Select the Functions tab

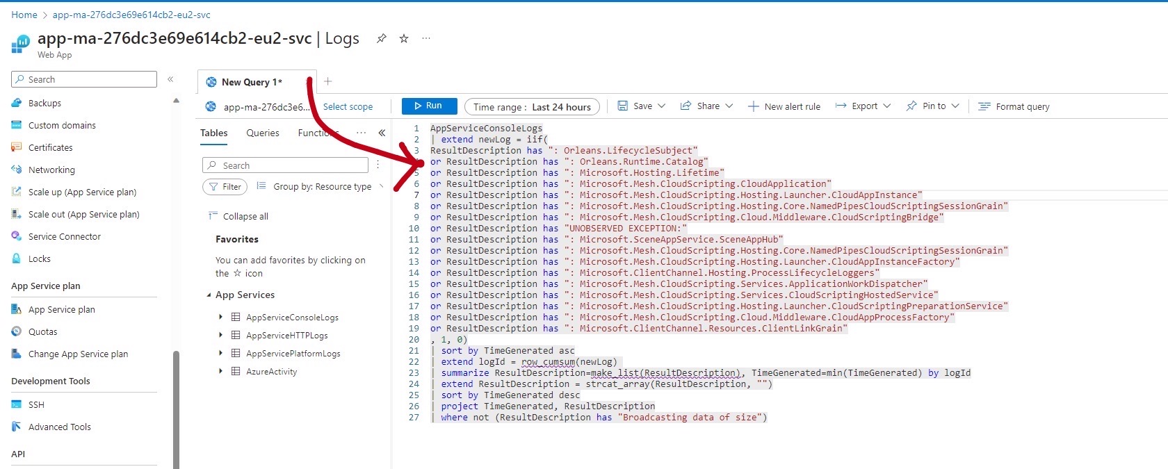[318, 133]
